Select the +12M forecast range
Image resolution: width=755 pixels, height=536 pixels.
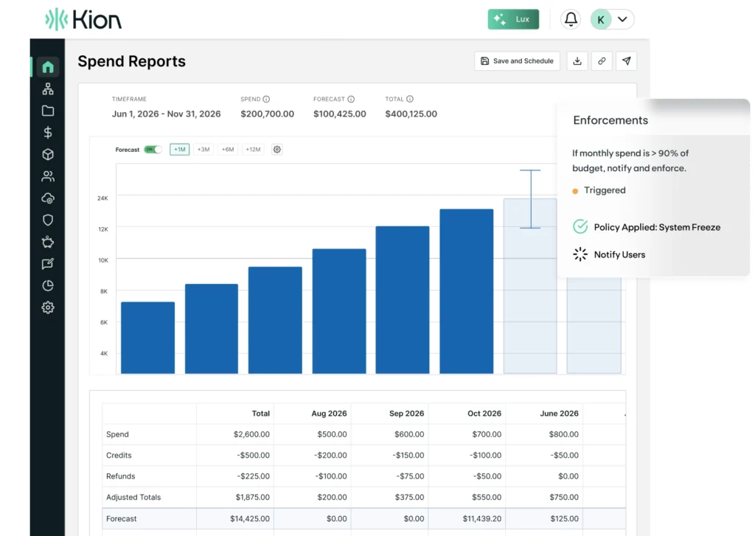coord(253,150)
